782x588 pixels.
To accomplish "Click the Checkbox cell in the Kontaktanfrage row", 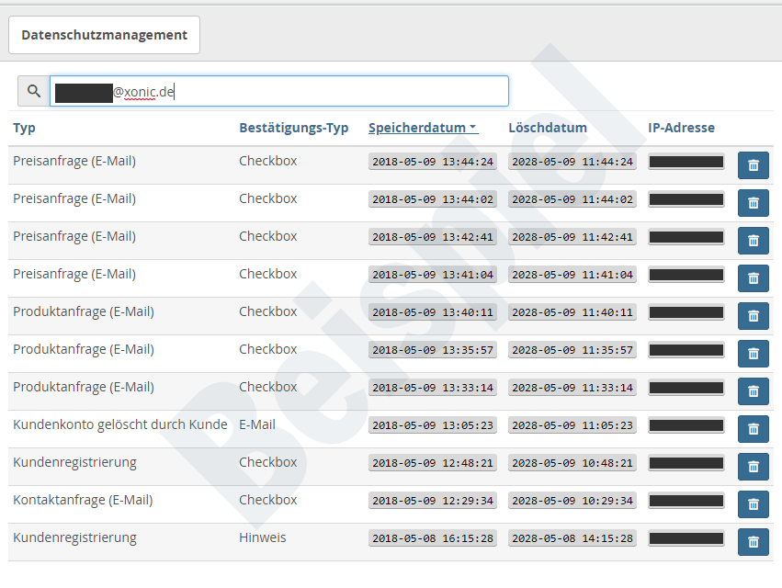I will point(267,500).
